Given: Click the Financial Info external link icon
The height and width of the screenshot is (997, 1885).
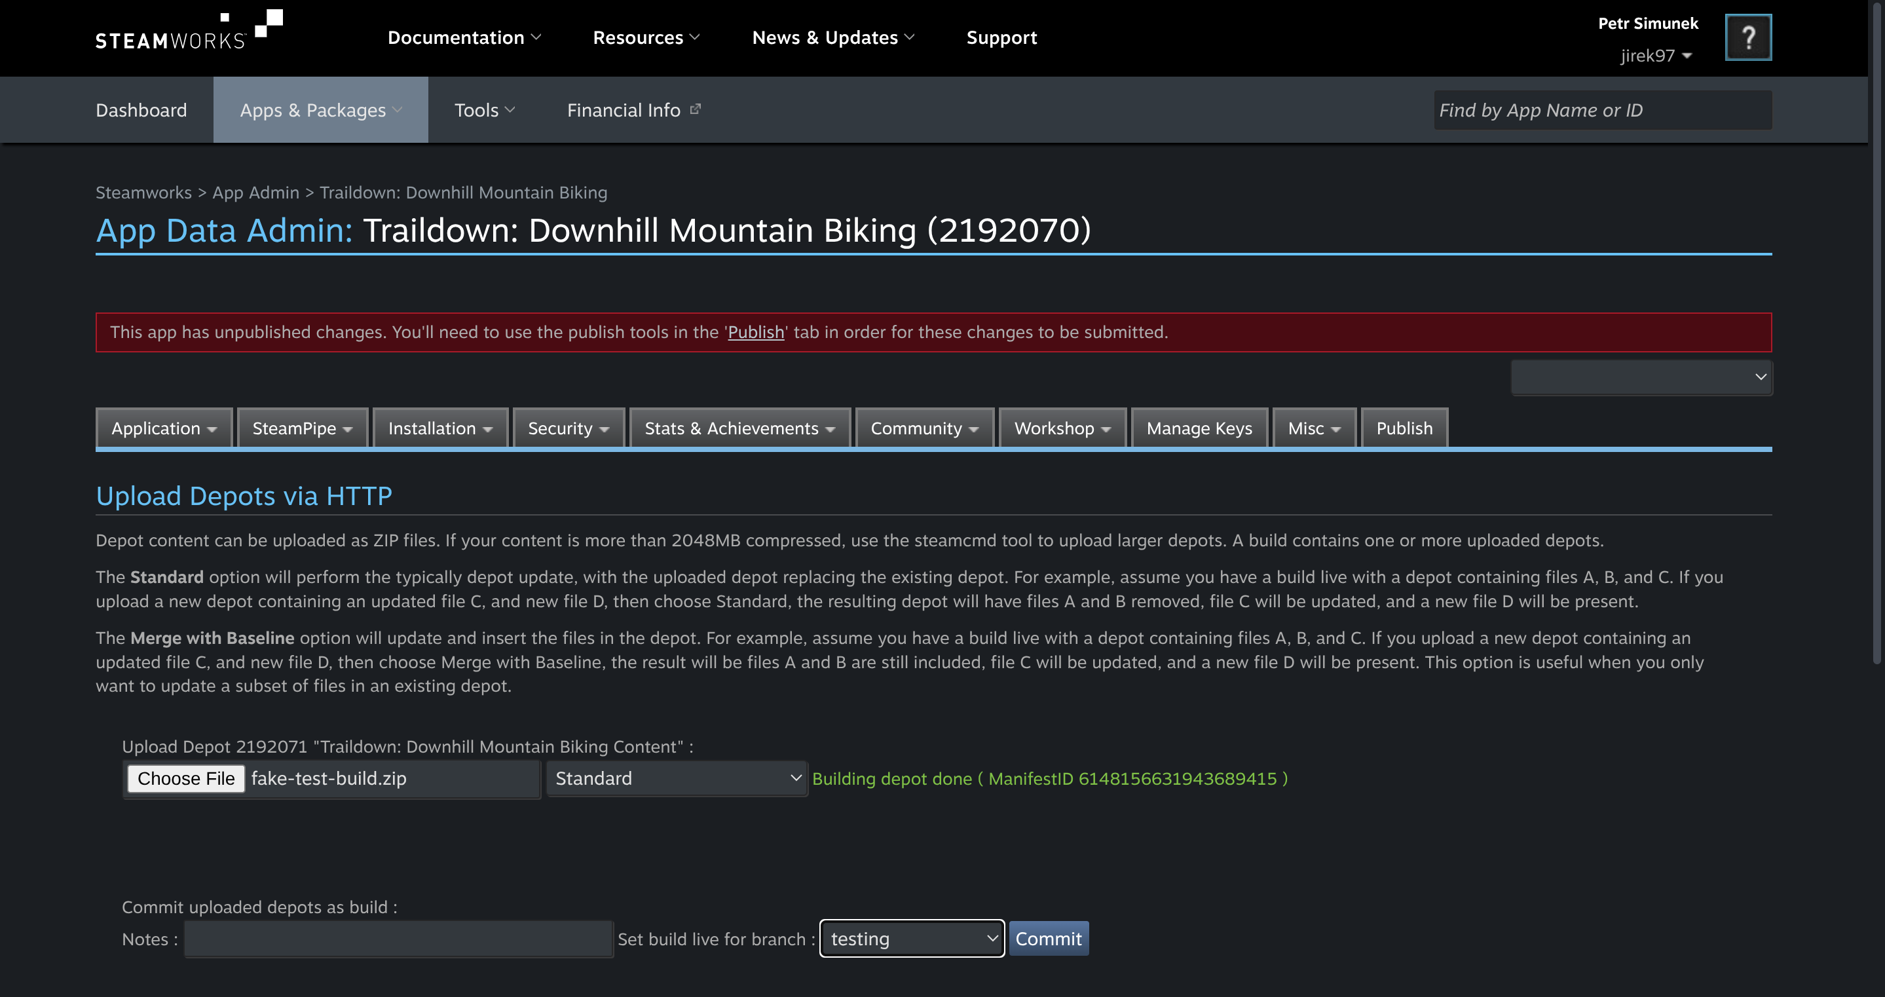Looking at the screenshot, I should tap(695, 109).
